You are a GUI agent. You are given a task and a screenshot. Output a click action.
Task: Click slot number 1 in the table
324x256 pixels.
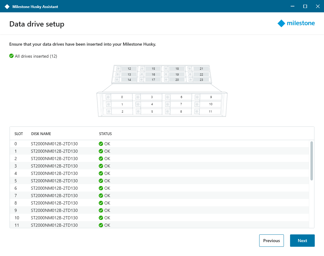click(x=16, y=151)
